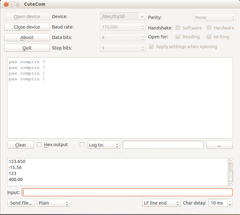Image resolution: width=240 pixels, height=215 pixels.
Task: Browse for log file with ... button
Action: coord(219,145)
